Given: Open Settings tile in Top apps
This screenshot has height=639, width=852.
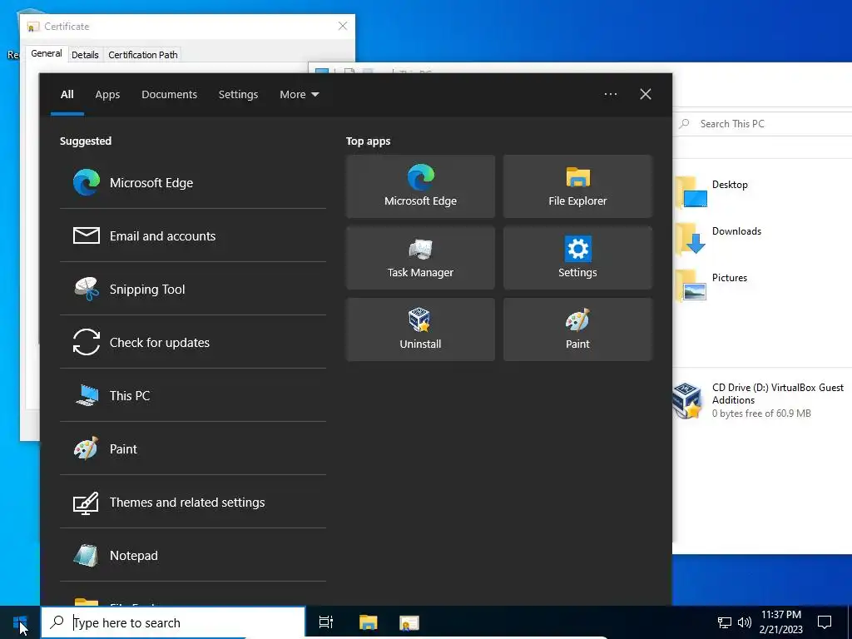Looking at the screenshot, I should point(577,258).
